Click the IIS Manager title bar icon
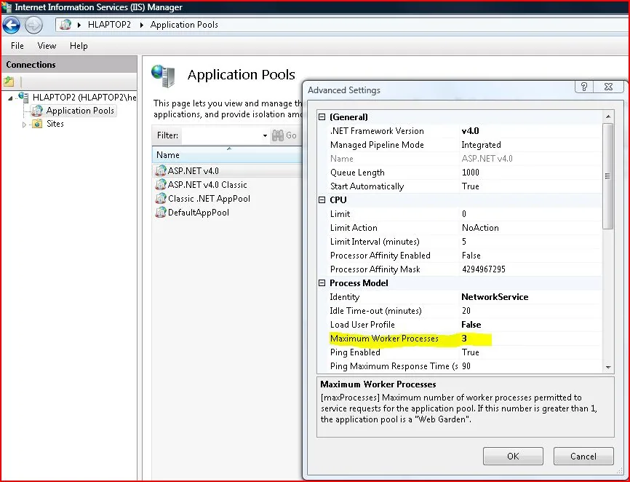The height and width of the screenshot is (482, 630). click(x=7, y=7)
